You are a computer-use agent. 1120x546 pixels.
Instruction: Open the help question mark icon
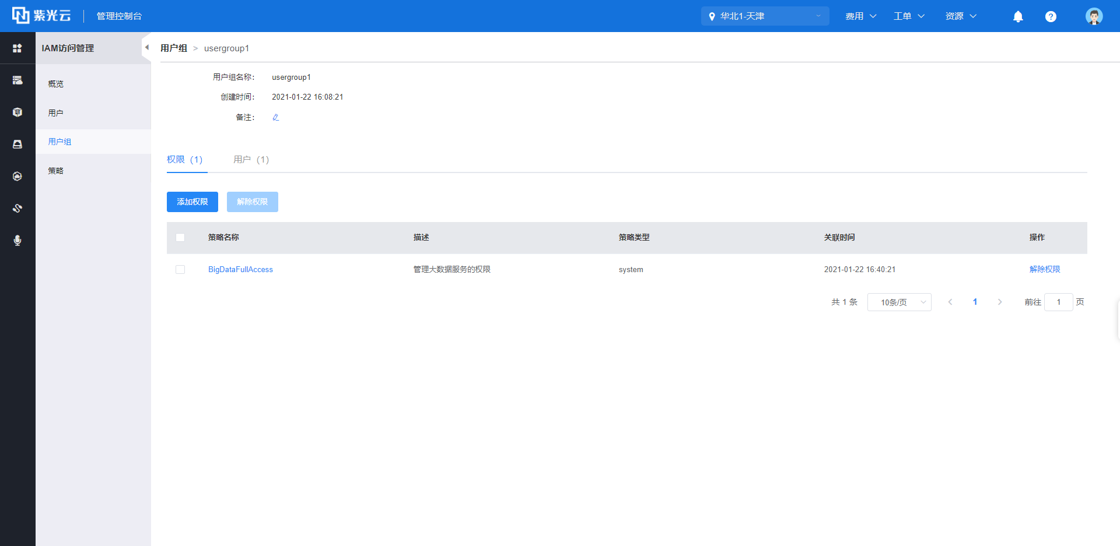1051,16
